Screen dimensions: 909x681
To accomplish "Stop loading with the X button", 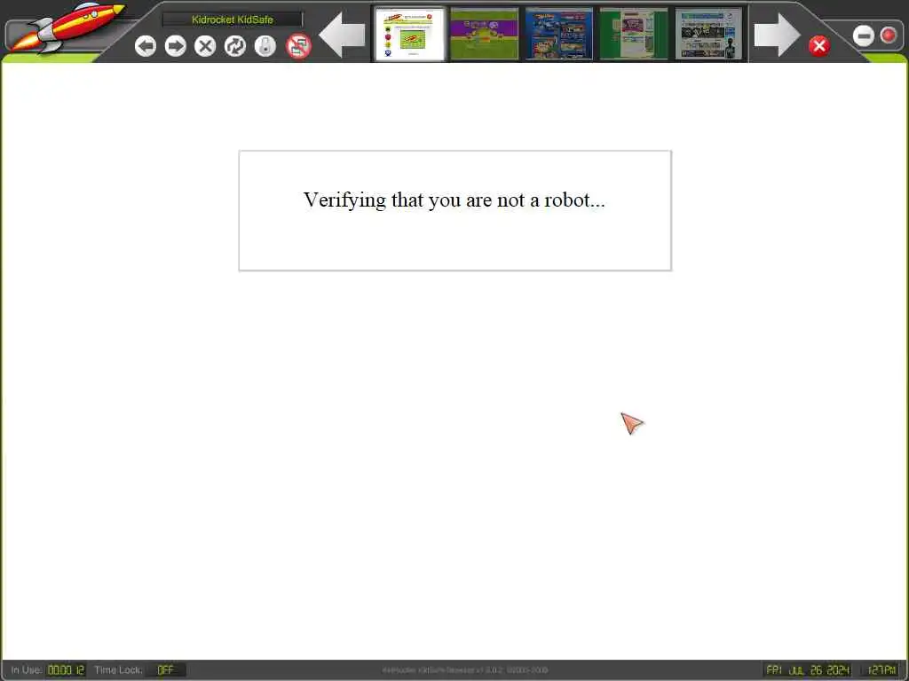I will coord(205,46).
